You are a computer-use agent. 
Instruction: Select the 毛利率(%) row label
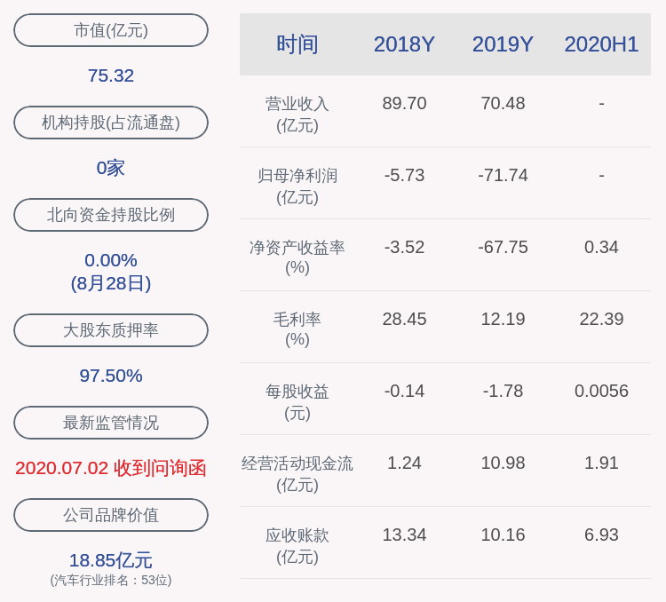297,329
